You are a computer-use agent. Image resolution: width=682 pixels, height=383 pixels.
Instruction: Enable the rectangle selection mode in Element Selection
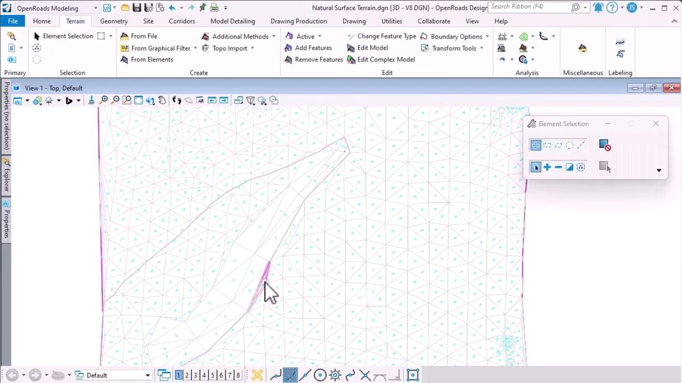point(547,144)
